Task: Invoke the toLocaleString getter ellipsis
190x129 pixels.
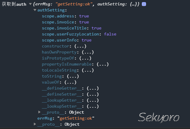Action: click(x=88, y=70)
